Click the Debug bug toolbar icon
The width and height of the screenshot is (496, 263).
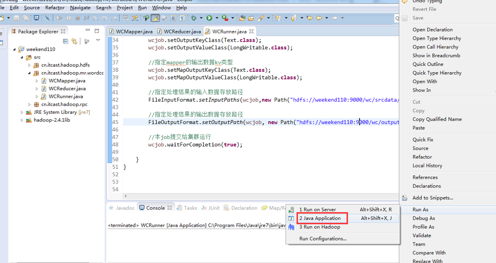pos(194,18)
